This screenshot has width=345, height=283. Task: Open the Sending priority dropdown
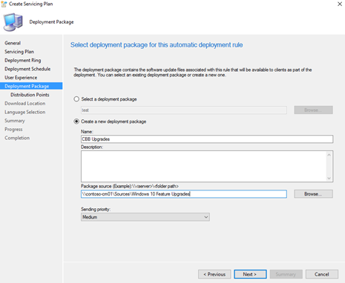(145, 217)
